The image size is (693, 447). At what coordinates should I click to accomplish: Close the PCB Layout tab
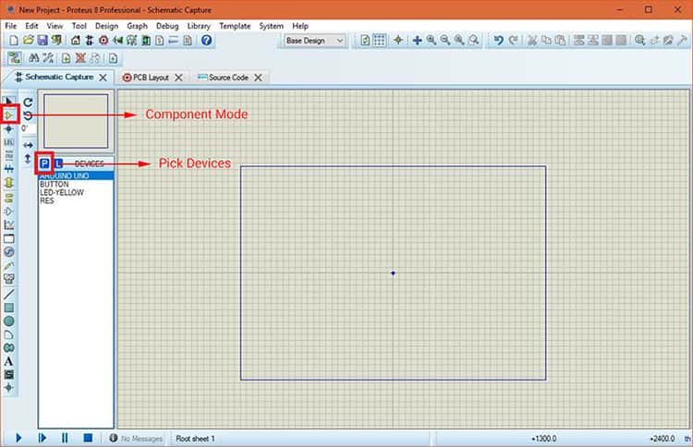[x=178, y=78]
